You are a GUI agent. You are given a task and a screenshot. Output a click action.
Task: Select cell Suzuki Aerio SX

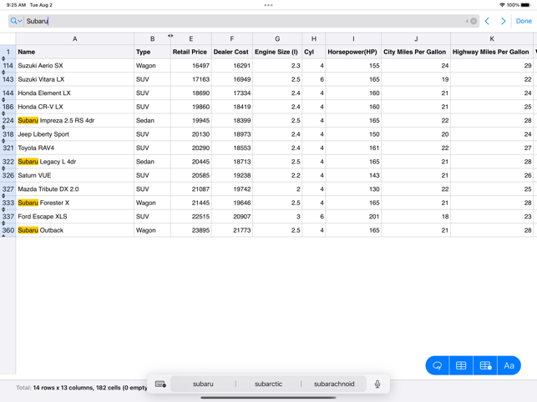click(74, 66)
